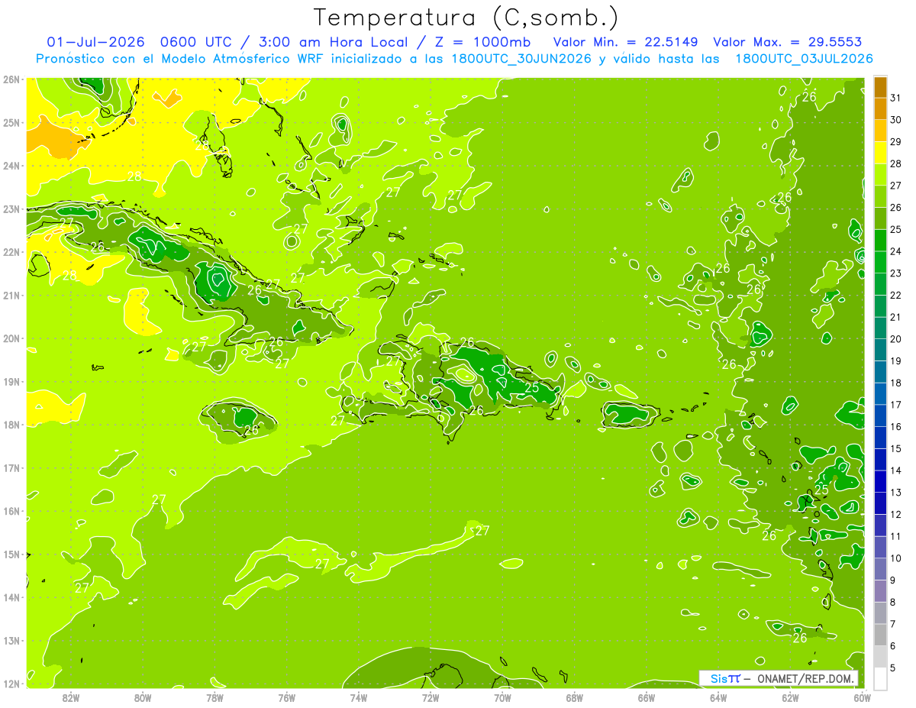Select the teal 20 legend color swatch
This screenshot has height=708, width=916.
click(x=880, y=328)
